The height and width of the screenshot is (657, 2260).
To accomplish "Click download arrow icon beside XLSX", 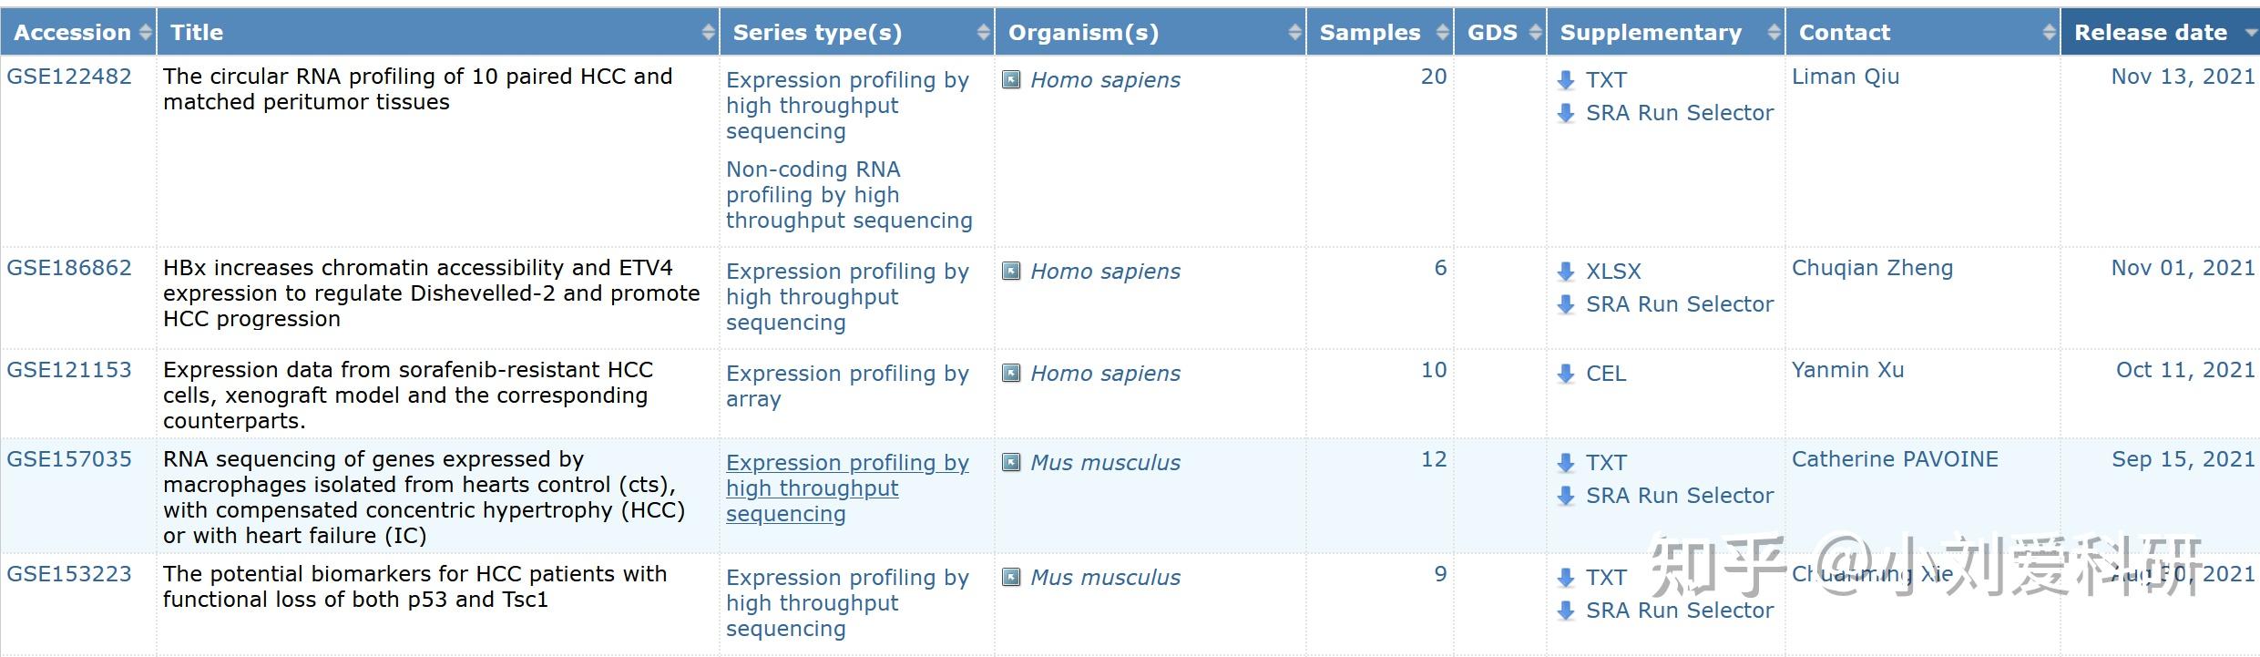I will [1566, 272].
